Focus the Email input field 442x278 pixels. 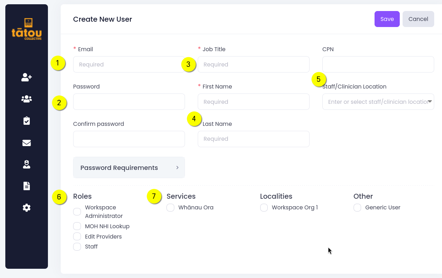pos(129,64)
